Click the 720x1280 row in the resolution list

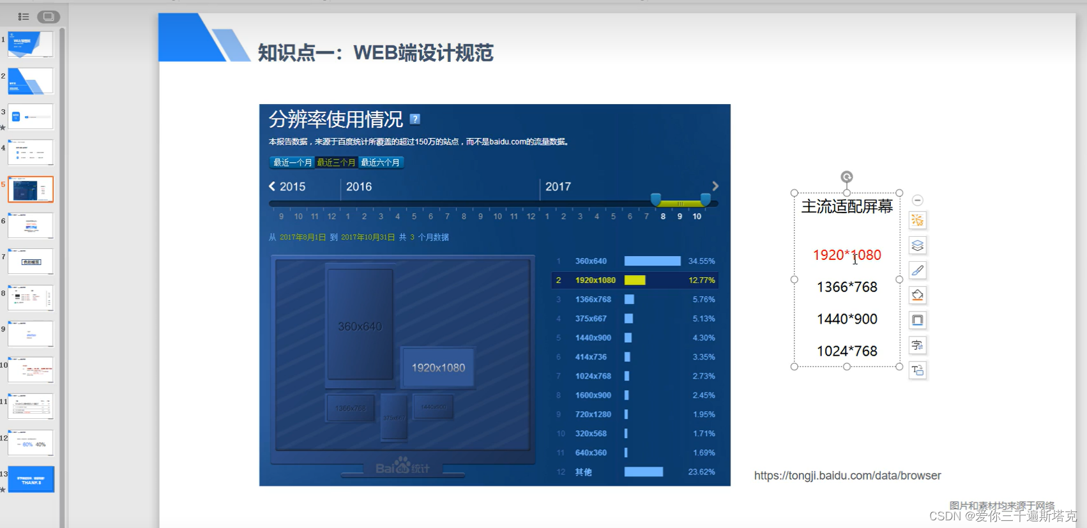click(x=635, y=414)
